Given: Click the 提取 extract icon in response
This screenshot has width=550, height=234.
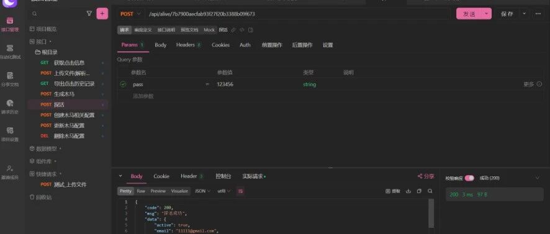Looking at the screenshot, I should pyautogui.click(x=393, y=191).
